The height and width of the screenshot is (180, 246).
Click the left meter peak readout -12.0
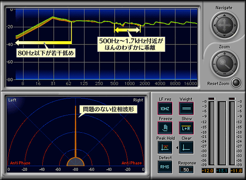point(208,171)
